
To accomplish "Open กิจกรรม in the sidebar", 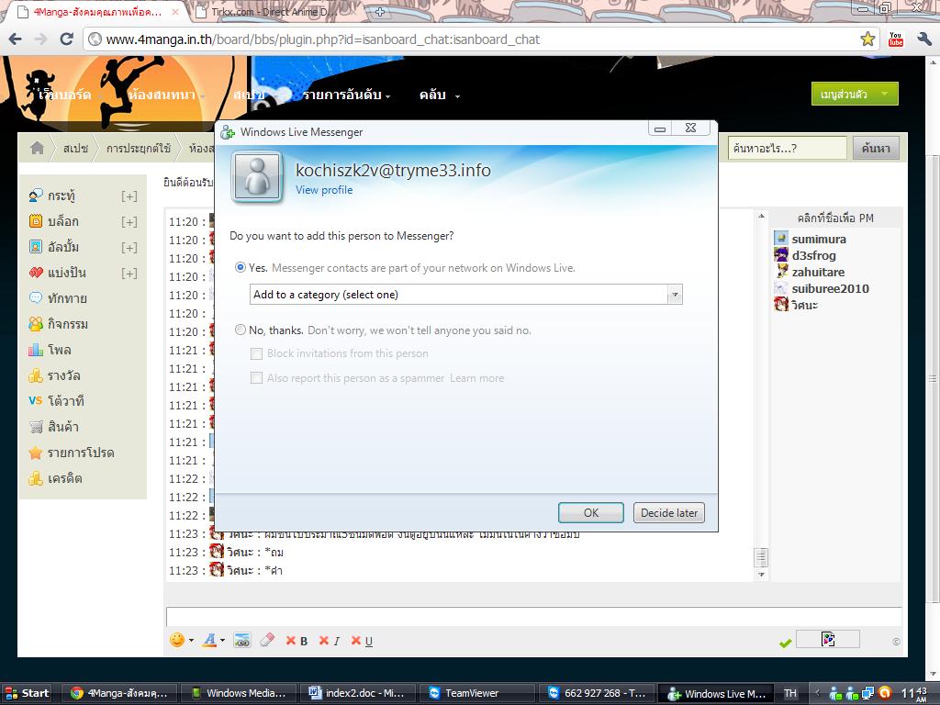I will click(x=67, y=324).
